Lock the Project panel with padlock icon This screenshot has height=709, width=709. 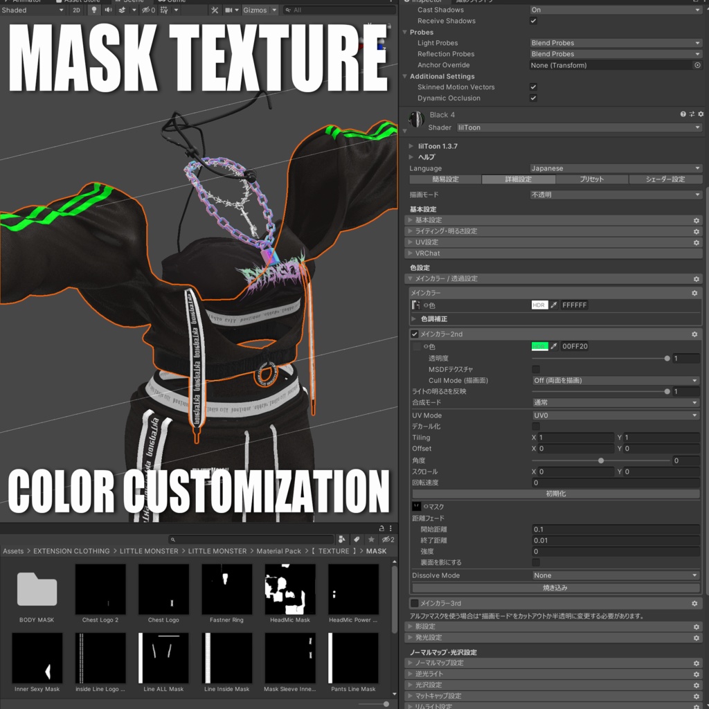pos(382,528)
